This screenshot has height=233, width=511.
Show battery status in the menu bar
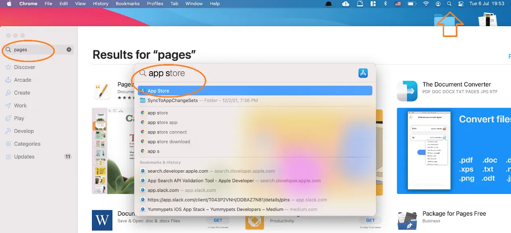tap(411, 4)
